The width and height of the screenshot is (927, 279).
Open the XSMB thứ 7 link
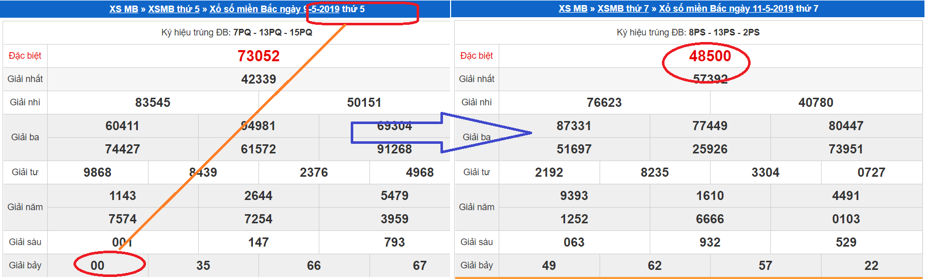coord(623,9)
